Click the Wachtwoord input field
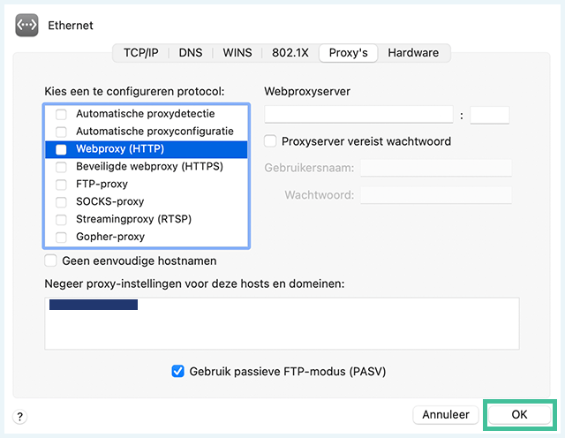This screenshot has width=565, height=438. pos(436,195)
